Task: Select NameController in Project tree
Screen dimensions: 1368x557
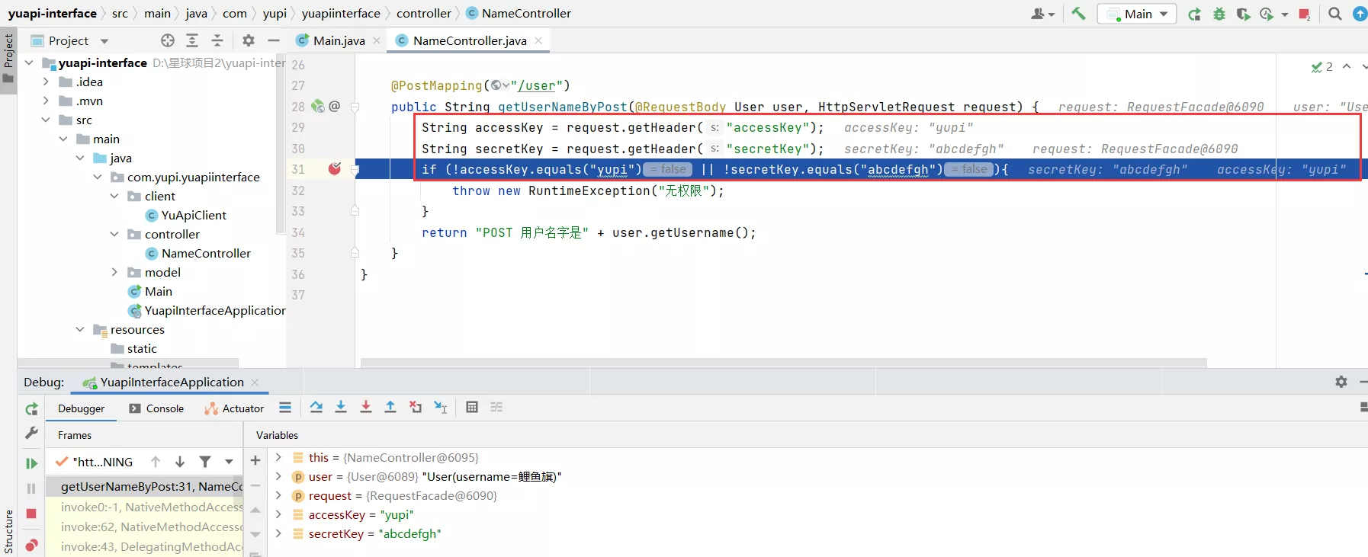Action: pyautogui.click(x=206, y=253)
